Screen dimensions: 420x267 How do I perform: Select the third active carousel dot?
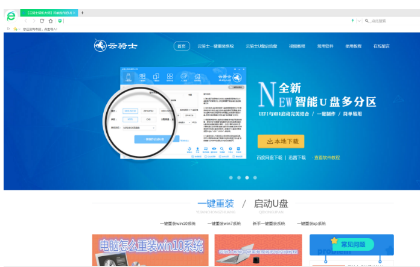coord(247,178)
